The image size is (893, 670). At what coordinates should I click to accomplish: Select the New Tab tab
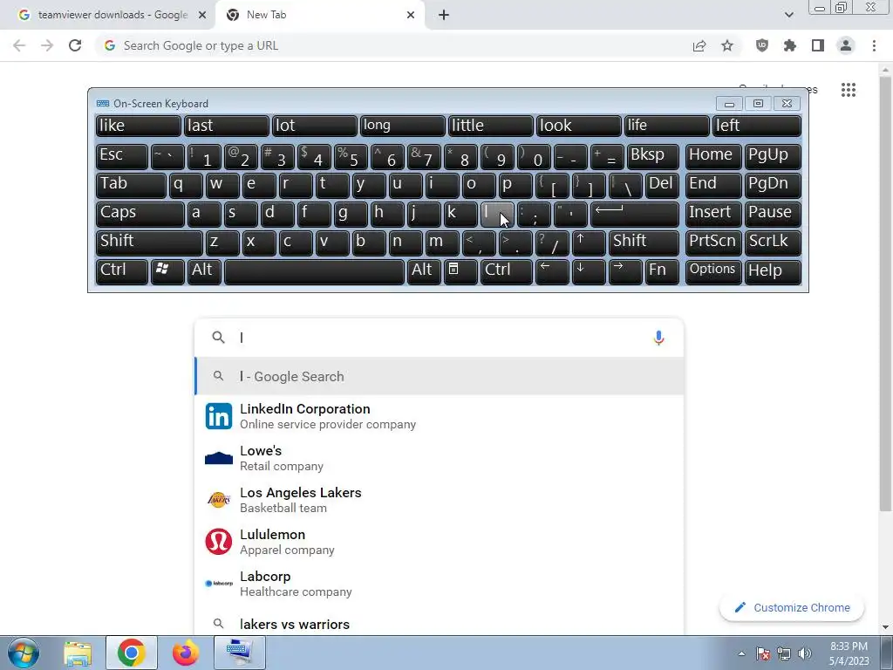(x=321, y=16)
